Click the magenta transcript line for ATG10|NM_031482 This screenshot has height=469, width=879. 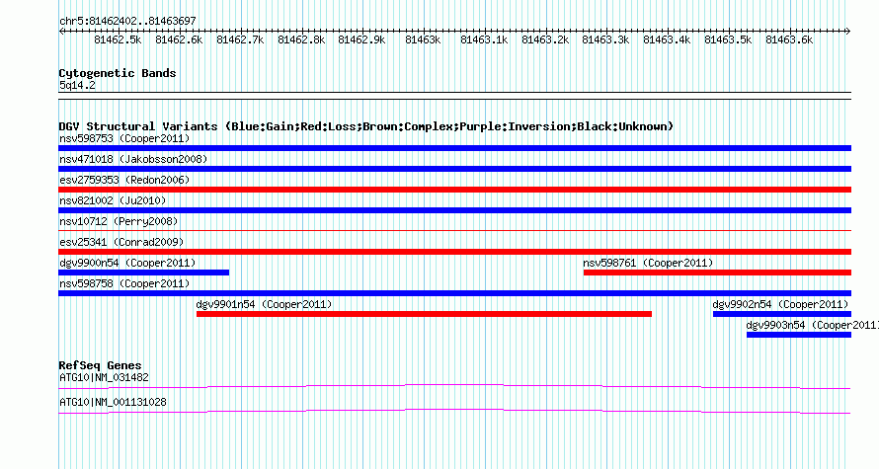(x=454, y=387)
